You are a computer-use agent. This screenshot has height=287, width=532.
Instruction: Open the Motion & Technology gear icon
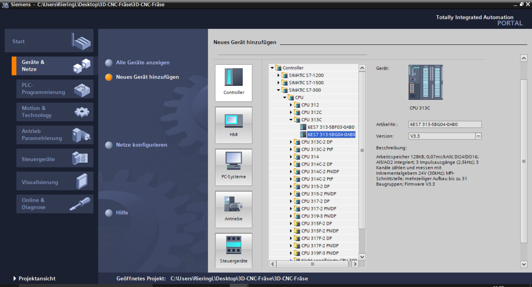pos(82,112)
